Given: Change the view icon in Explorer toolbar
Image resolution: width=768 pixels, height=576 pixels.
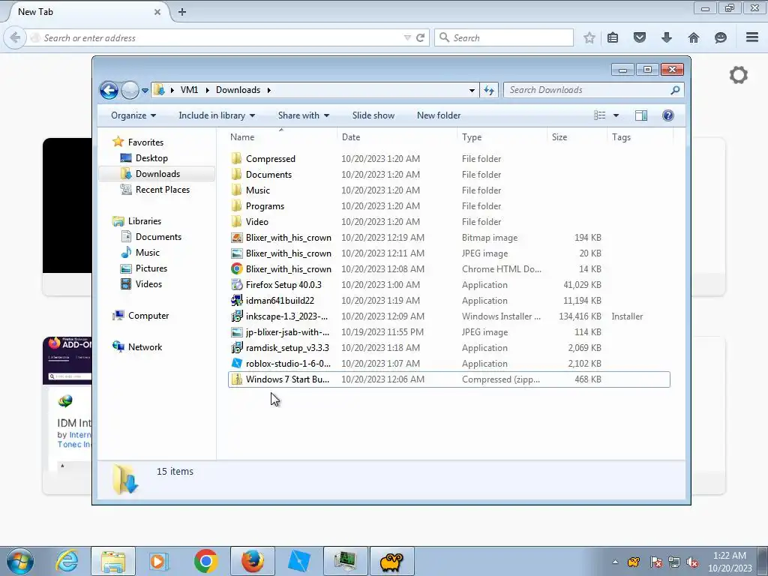Looking at the screenshot, I should (599, 115).
